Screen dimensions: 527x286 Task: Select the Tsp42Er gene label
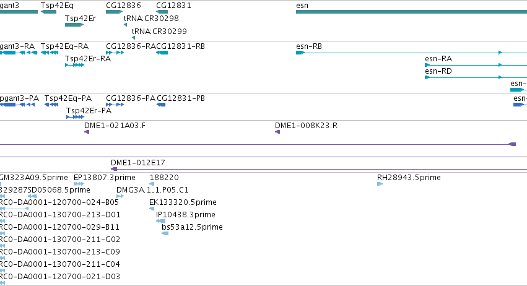[x=81, y=19]
